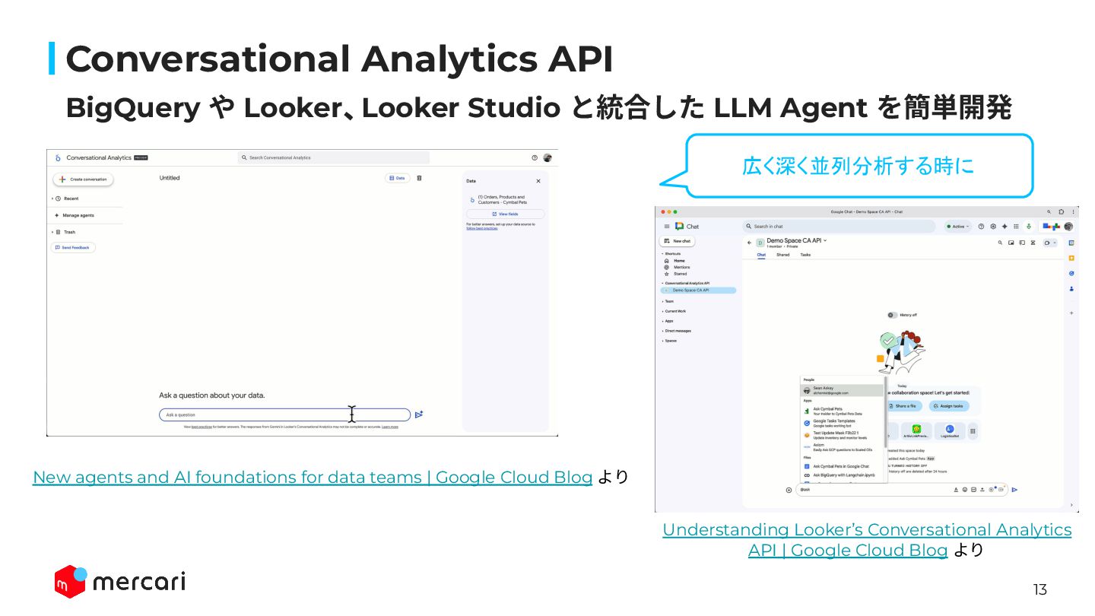The height and width of the screenshot is (616, 1095).
Task: Open the Google Chat main menu hamburger
Action: point(667,227)
